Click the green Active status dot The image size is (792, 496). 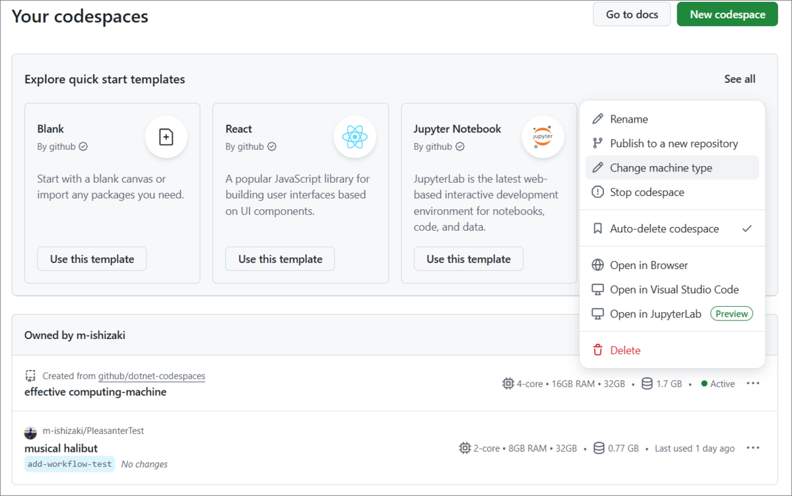pos(704,384)
